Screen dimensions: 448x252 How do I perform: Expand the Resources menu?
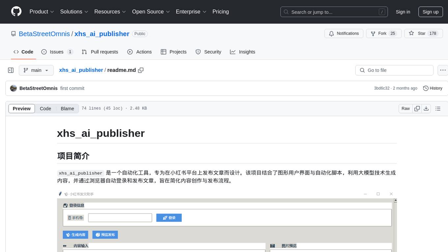pyautogui.click(x=110, y=12)
